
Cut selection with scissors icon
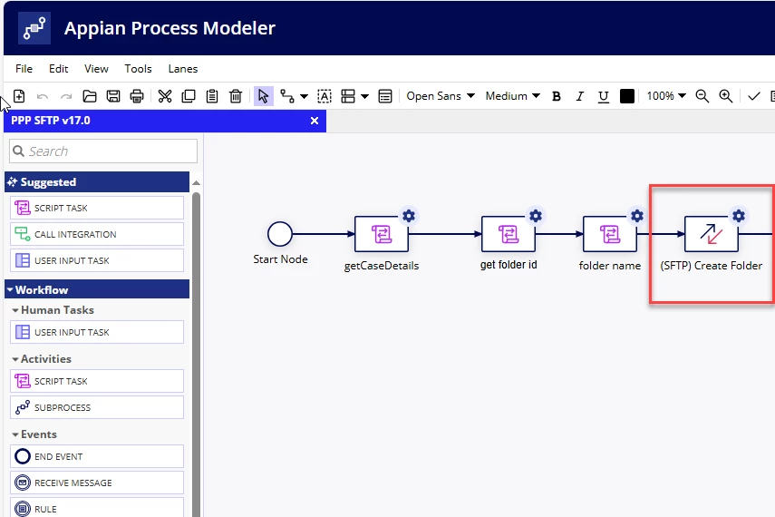[x=165, y=96]
